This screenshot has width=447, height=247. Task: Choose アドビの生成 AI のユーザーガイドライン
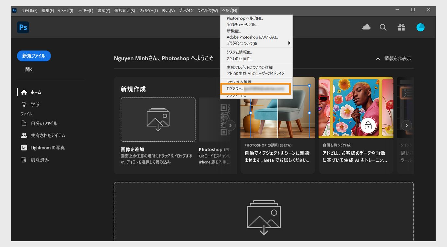(x=256, y=74)
